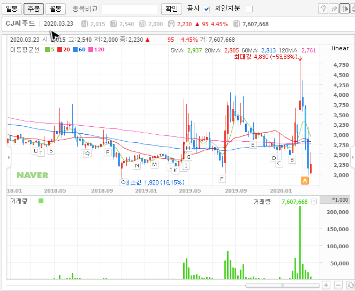Select the crosshair pointer tool

pos(344,9)
